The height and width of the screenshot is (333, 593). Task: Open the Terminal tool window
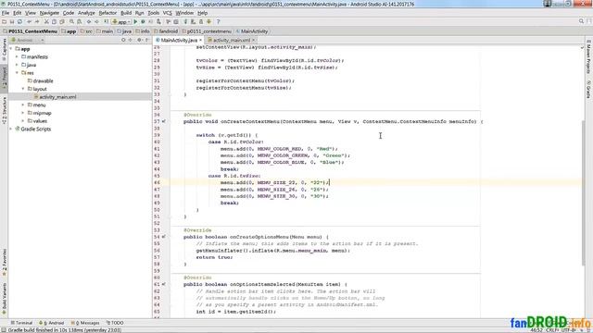(21, 323)
